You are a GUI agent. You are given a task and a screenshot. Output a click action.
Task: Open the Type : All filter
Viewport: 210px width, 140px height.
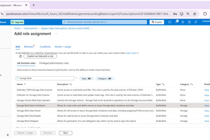click(86, 78)
